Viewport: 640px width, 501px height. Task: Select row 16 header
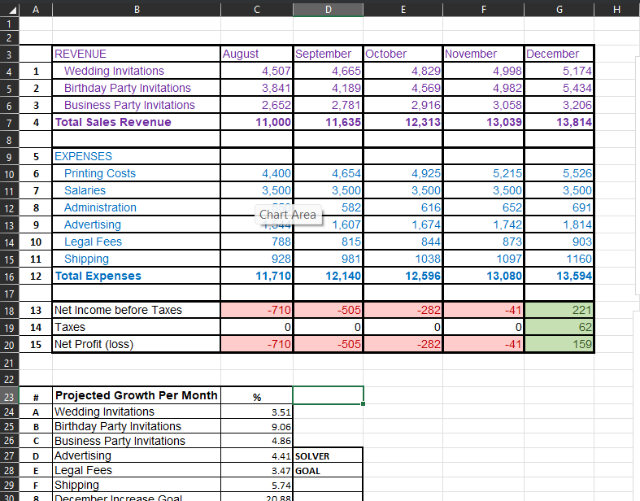[x=10, y=277]
